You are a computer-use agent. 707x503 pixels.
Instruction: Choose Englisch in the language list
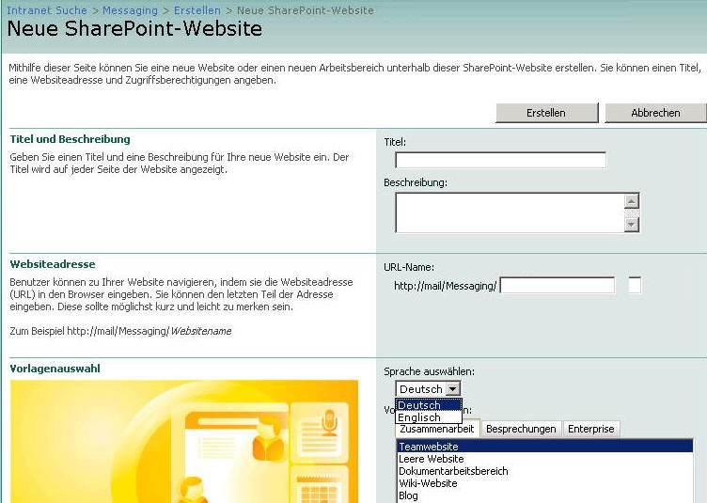[x=429, y=417]
